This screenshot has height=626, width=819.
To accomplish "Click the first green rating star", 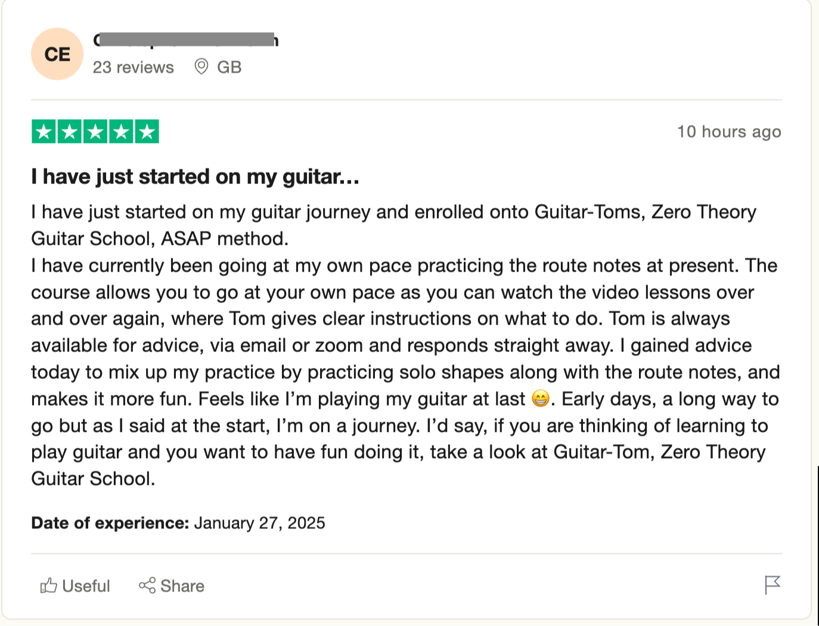I will tap(44, 132).
